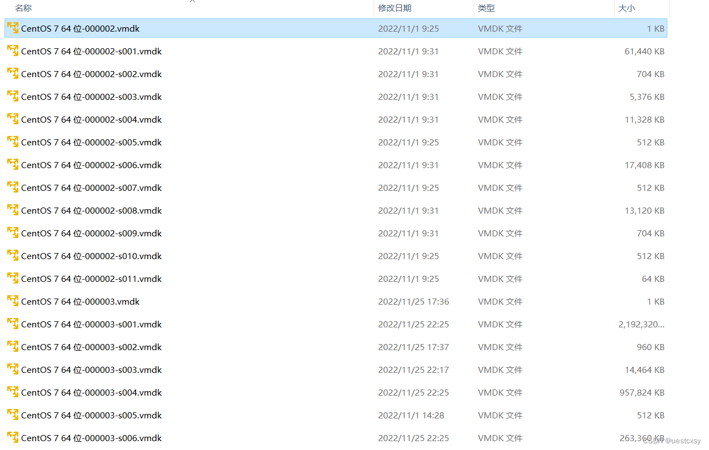Click the 11,328 KB size value
This screenshot has width=709, height=450.
[645, 119]
